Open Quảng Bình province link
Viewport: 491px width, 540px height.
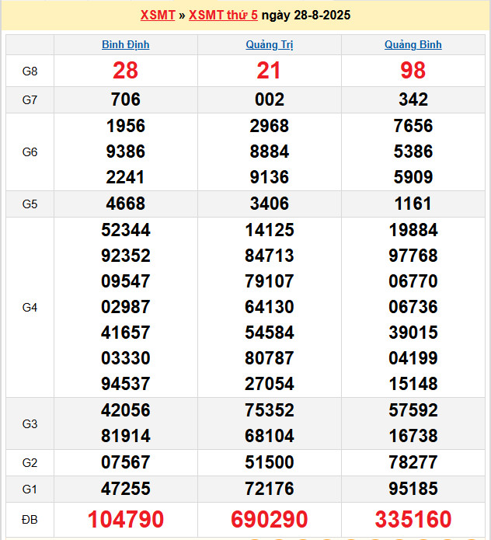coord(413,45)
